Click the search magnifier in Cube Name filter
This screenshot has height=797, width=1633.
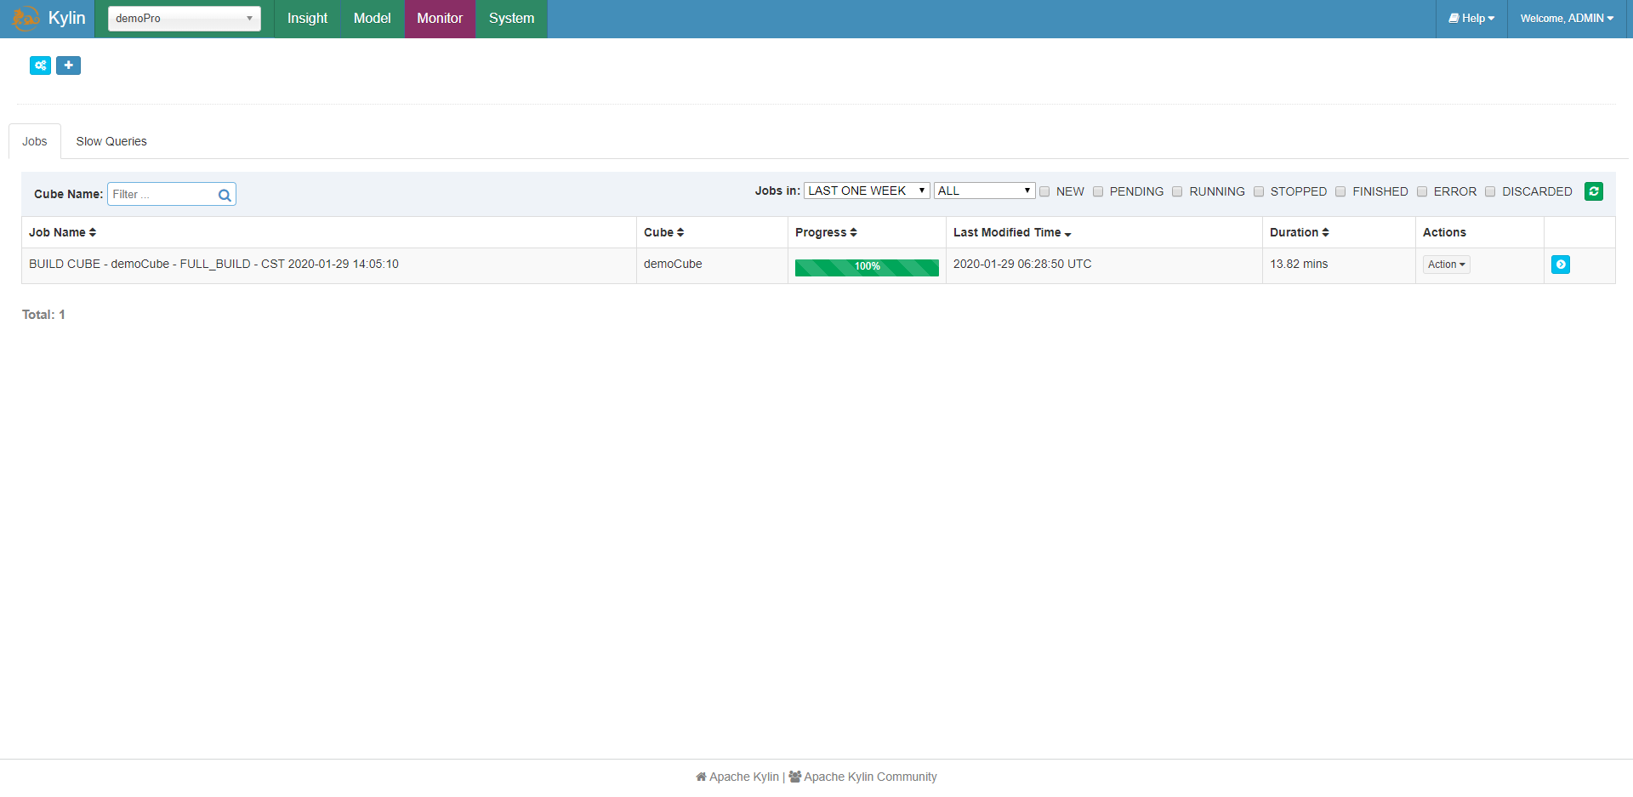pos(224,194)
